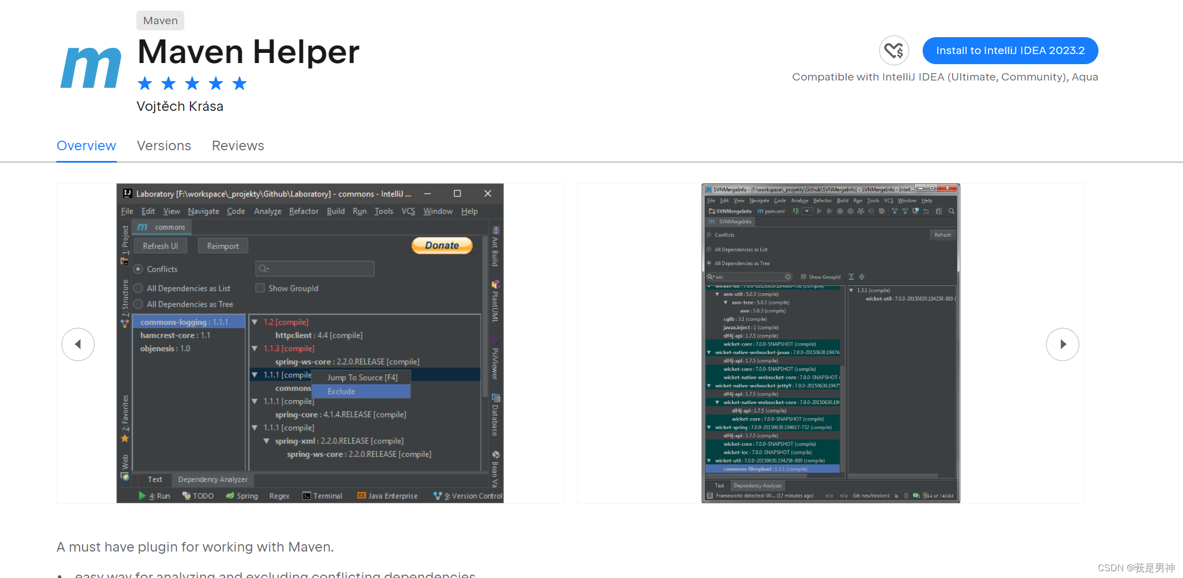Screen dimensions: 1183x578
Task: Select All Dependencies as Tree in Laboratory window
Action: (x=138, y=304)
